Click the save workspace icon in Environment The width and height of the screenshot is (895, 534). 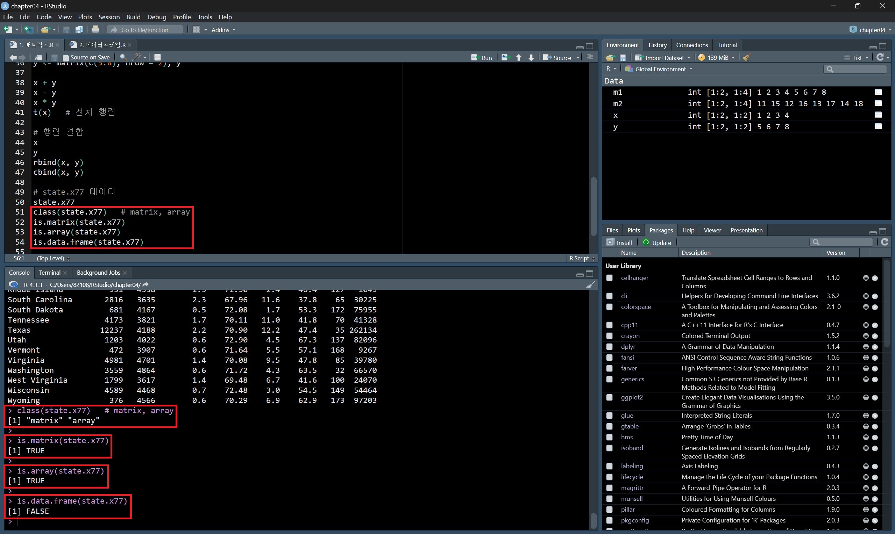click(623, 58)
